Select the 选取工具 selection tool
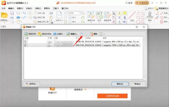Image resolution: width=169 pixels, height=107 pixels. pyautogui.click(x=39, y=17)
